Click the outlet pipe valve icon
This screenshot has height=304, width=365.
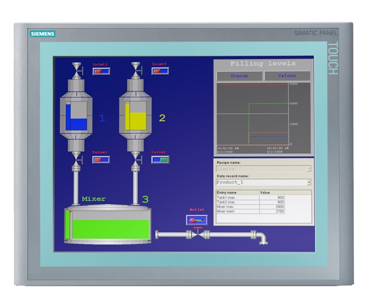tap(198, 234)
